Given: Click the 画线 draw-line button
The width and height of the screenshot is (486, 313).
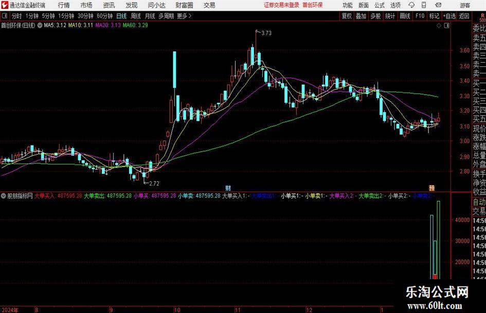Looking at the screenshot, I should (x=405, y=16).
